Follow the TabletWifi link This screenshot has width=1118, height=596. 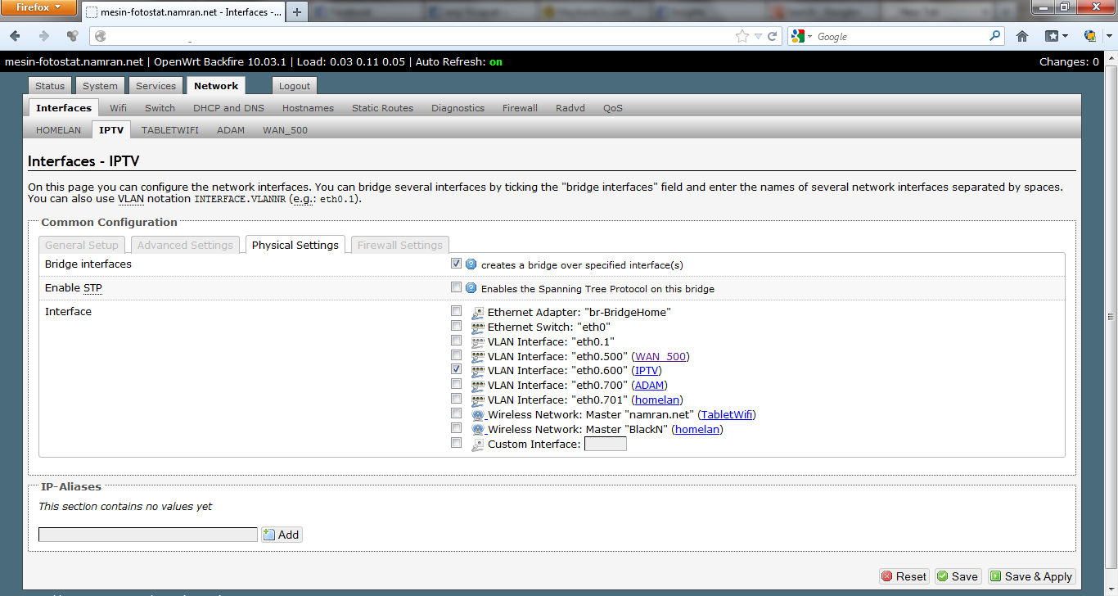pyautogui.click(x=726, y=415)
